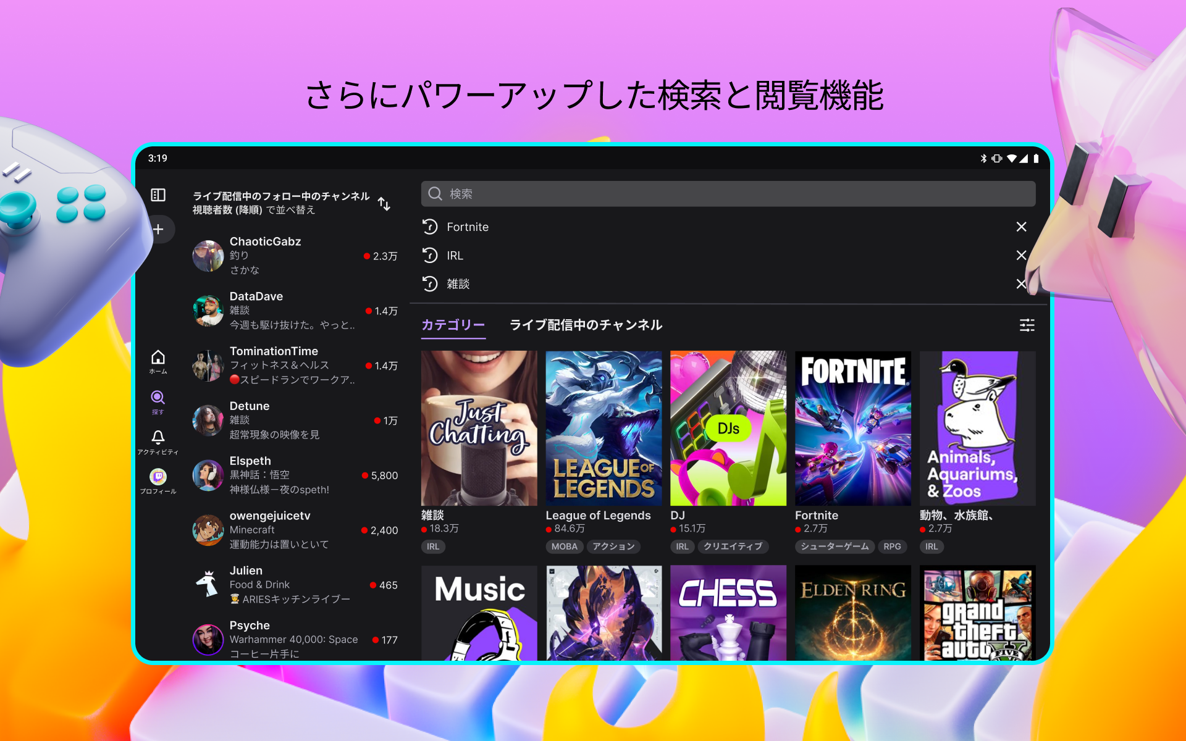The image size is (1186, 741).
Task: Open the League of Legends cover art
Action: click(x=604, y=428)
